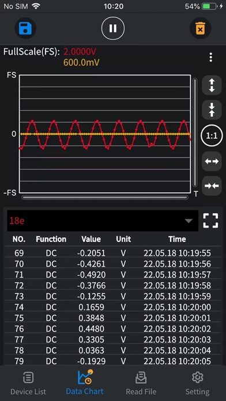The image size is (226, 401).
Task: Select row 70 value -0.4261
Action: (91, 264)
